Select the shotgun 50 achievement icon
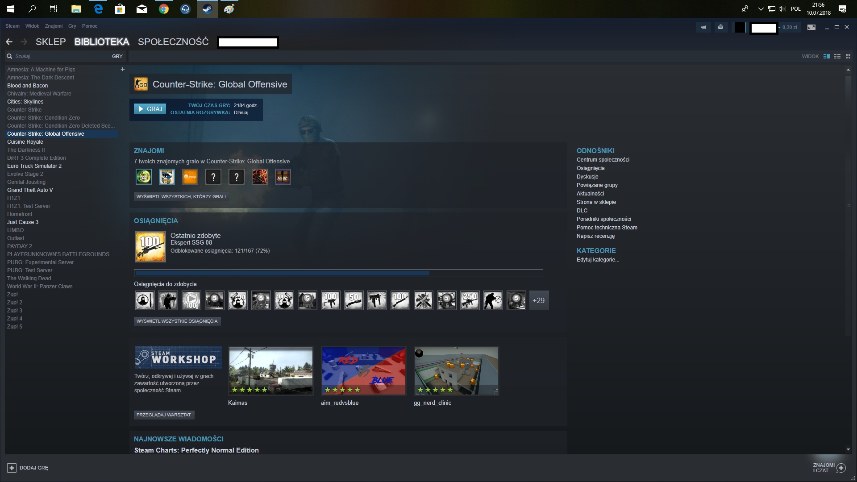Image resolution: width=857 pixels, height=482 pixels. (x=354, y=300)
